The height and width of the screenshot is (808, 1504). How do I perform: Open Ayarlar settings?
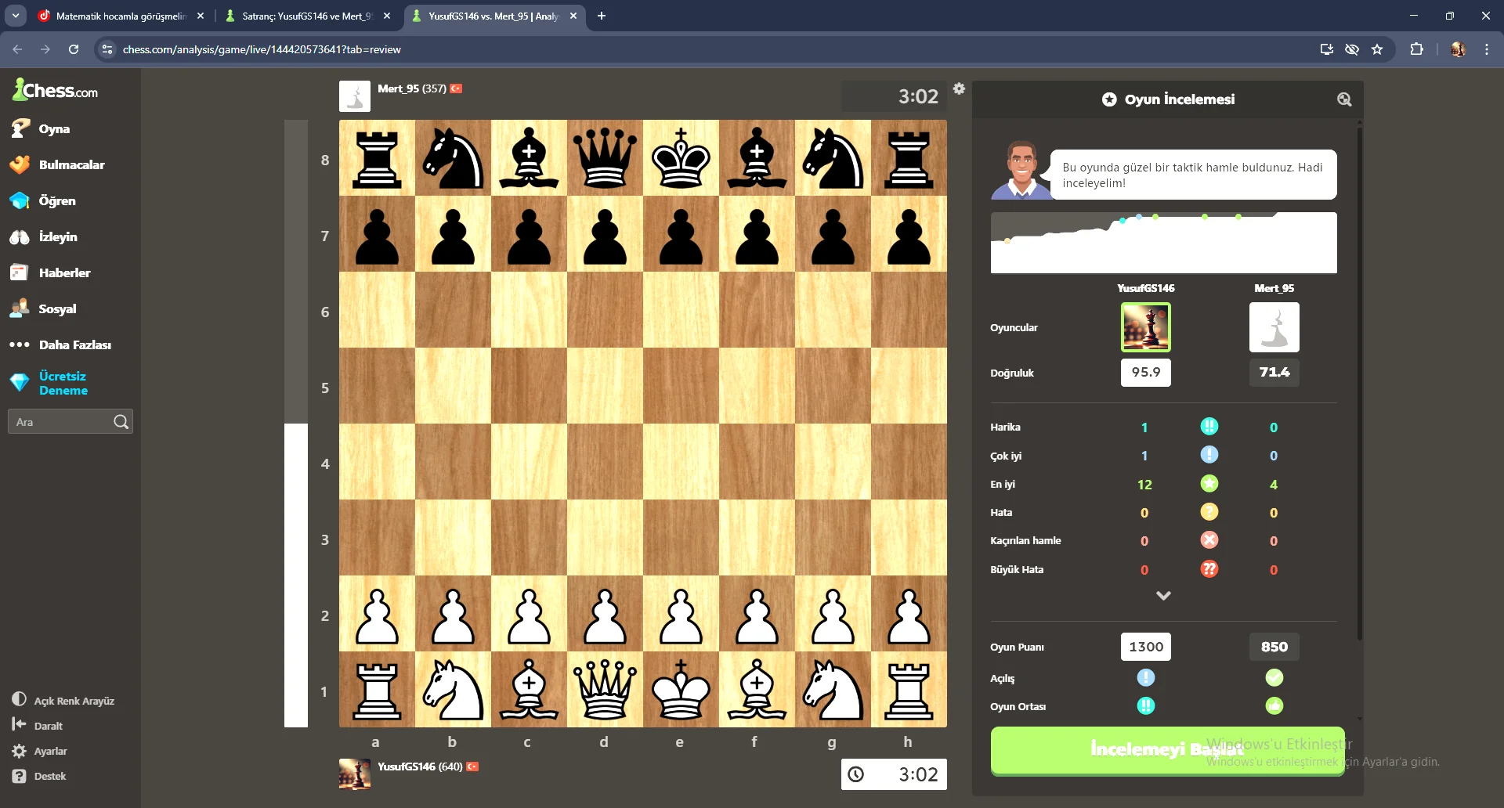(x=39, y=751)
